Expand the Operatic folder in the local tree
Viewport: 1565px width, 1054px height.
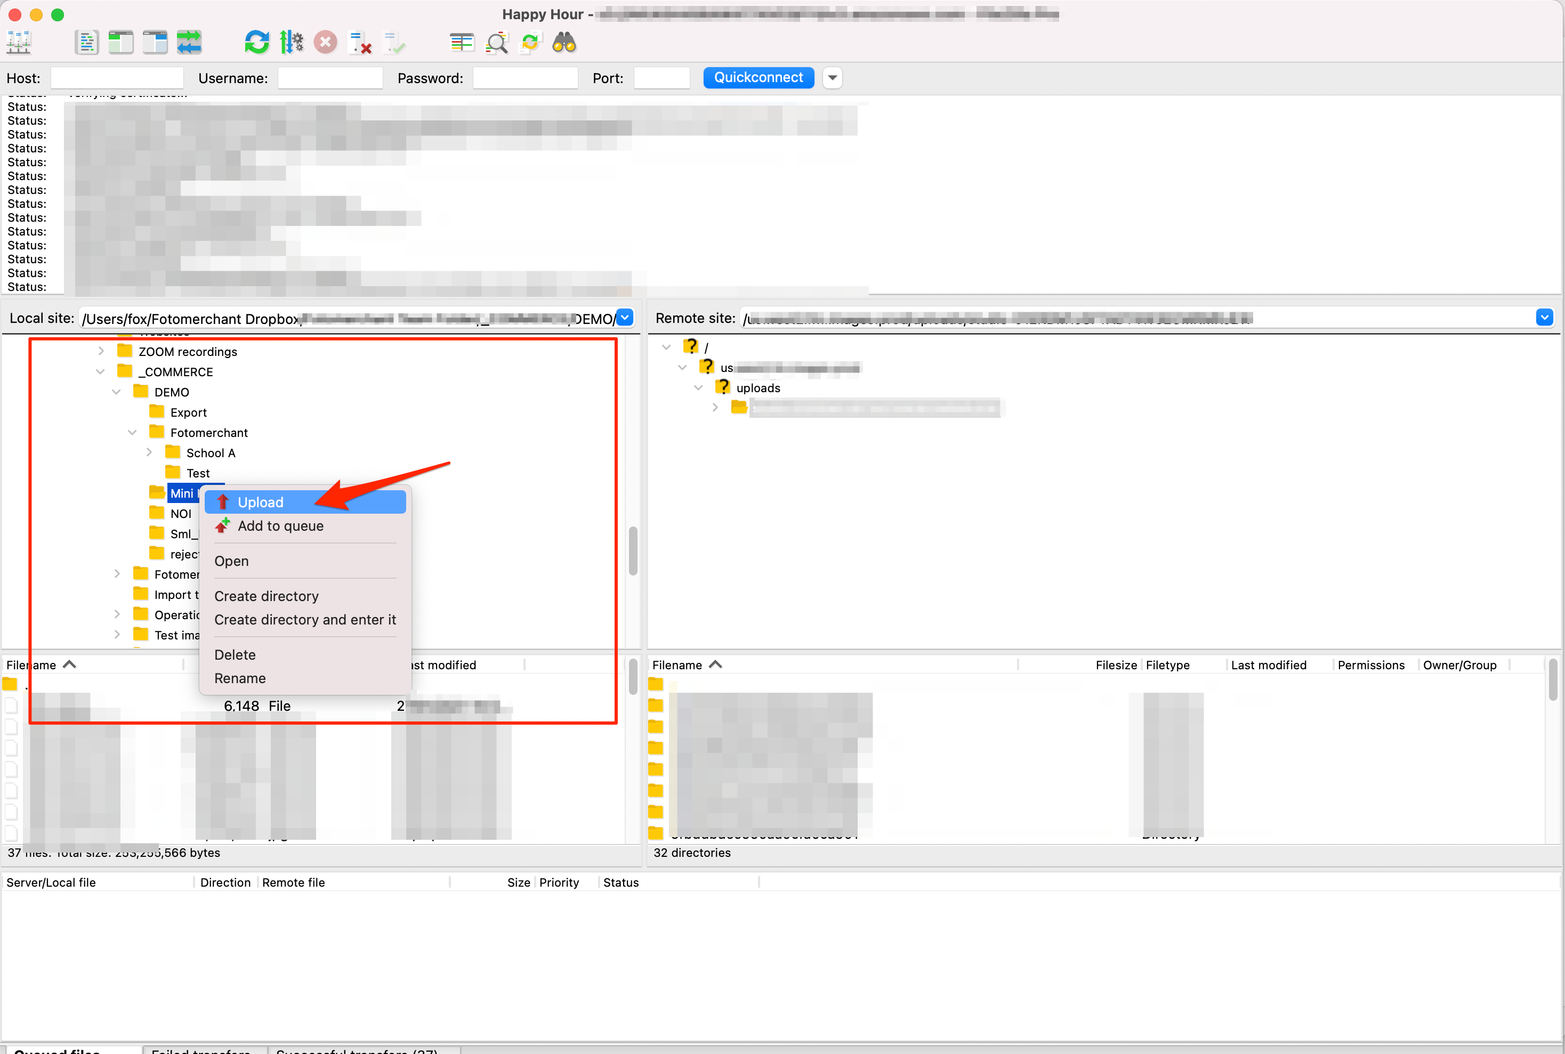pyautogui.click(x=117, y=614)
